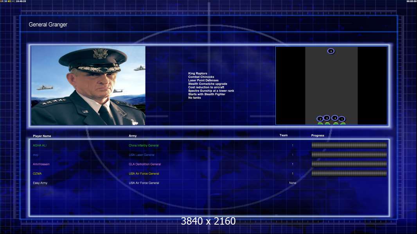This screenshot has height=234, width=417.
Task: Click 'Cost reduction to aircraft' line
Action: [x=206, y=87]
